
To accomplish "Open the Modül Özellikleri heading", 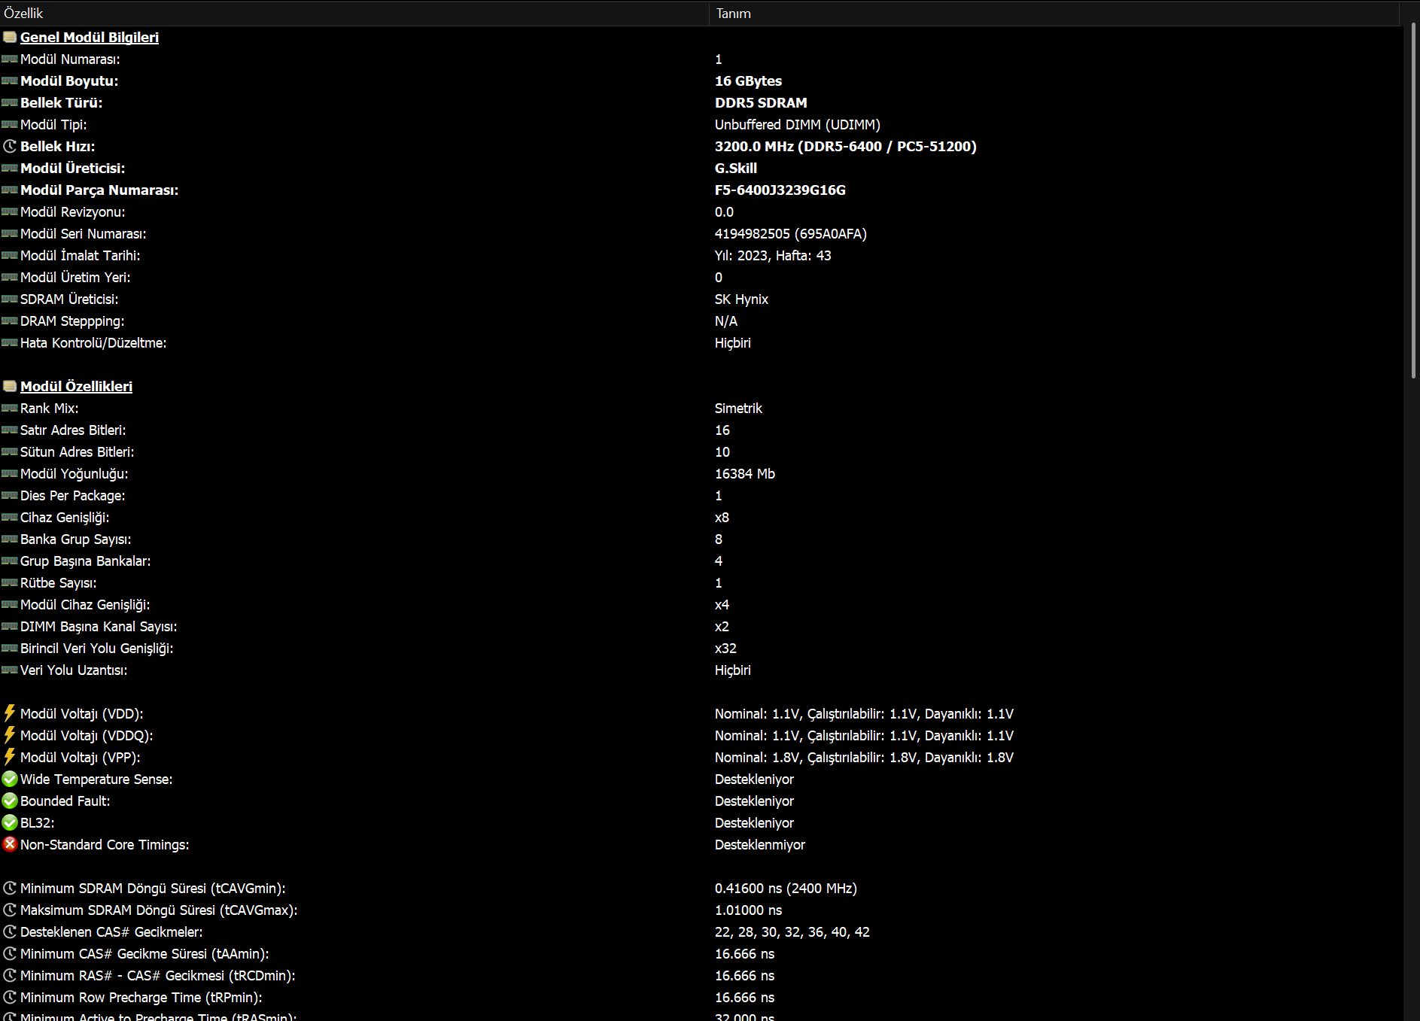I will point(76,386).
